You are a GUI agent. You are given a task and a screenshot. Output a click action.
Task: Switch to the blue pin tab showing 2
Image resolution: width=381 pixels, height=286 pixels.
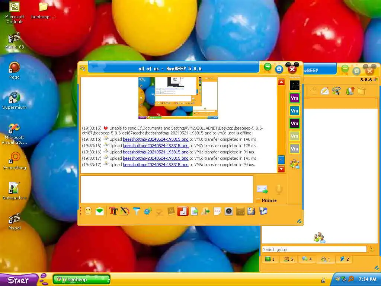344,259
